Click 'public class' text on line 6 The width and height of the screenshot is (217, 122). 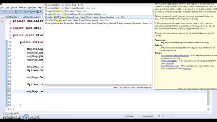(x=23, y=35)
